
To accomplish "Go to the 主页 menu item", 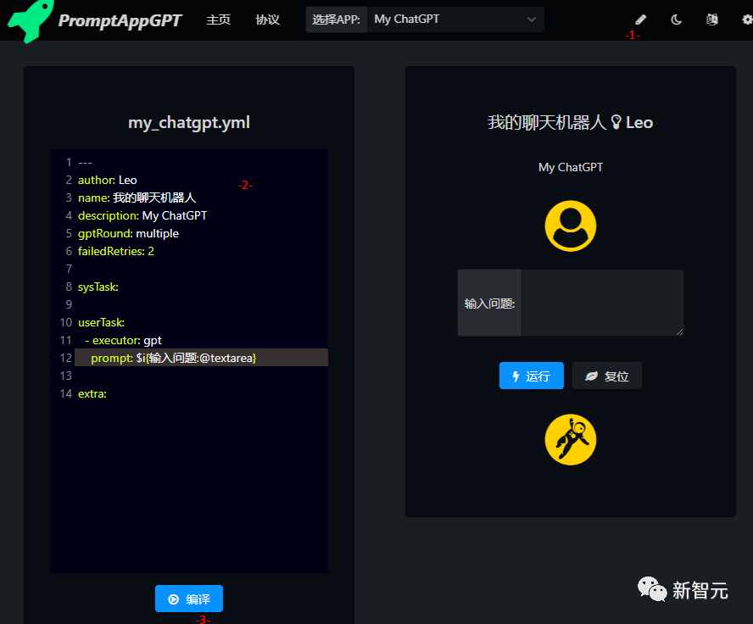I will (218, 19).
